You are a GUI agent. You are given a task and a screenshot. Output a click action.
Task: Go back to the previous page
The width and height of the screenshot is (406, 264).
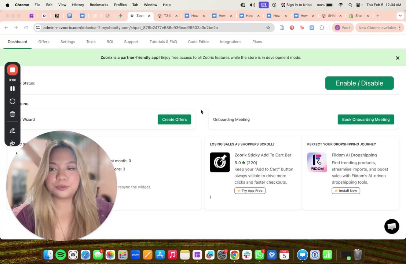pos(6,28)
